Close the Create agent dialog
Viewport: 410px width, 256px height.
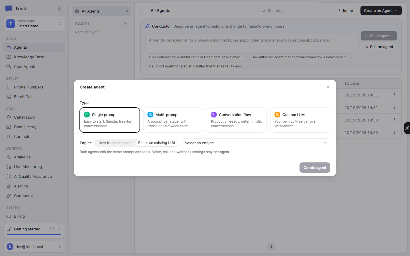(328, 87)
